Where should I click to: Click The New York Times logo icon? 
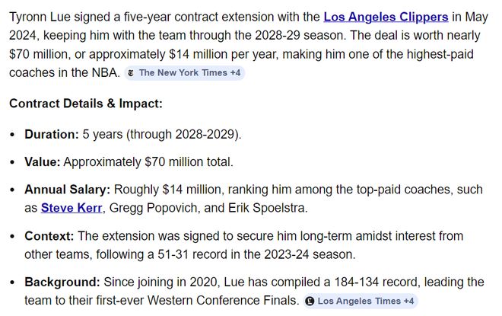[x=132, y=73]
